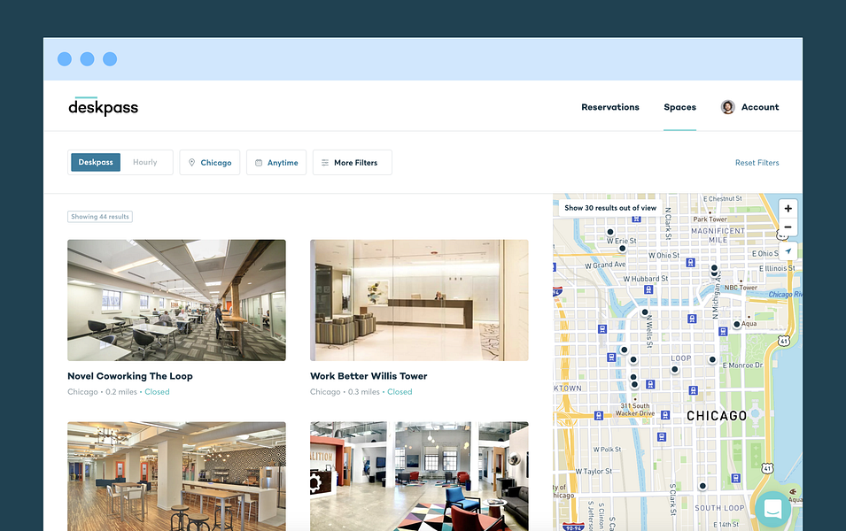Click the calendar icon in Anytime filter
846x531 pixels.
(x=259, y=162)
